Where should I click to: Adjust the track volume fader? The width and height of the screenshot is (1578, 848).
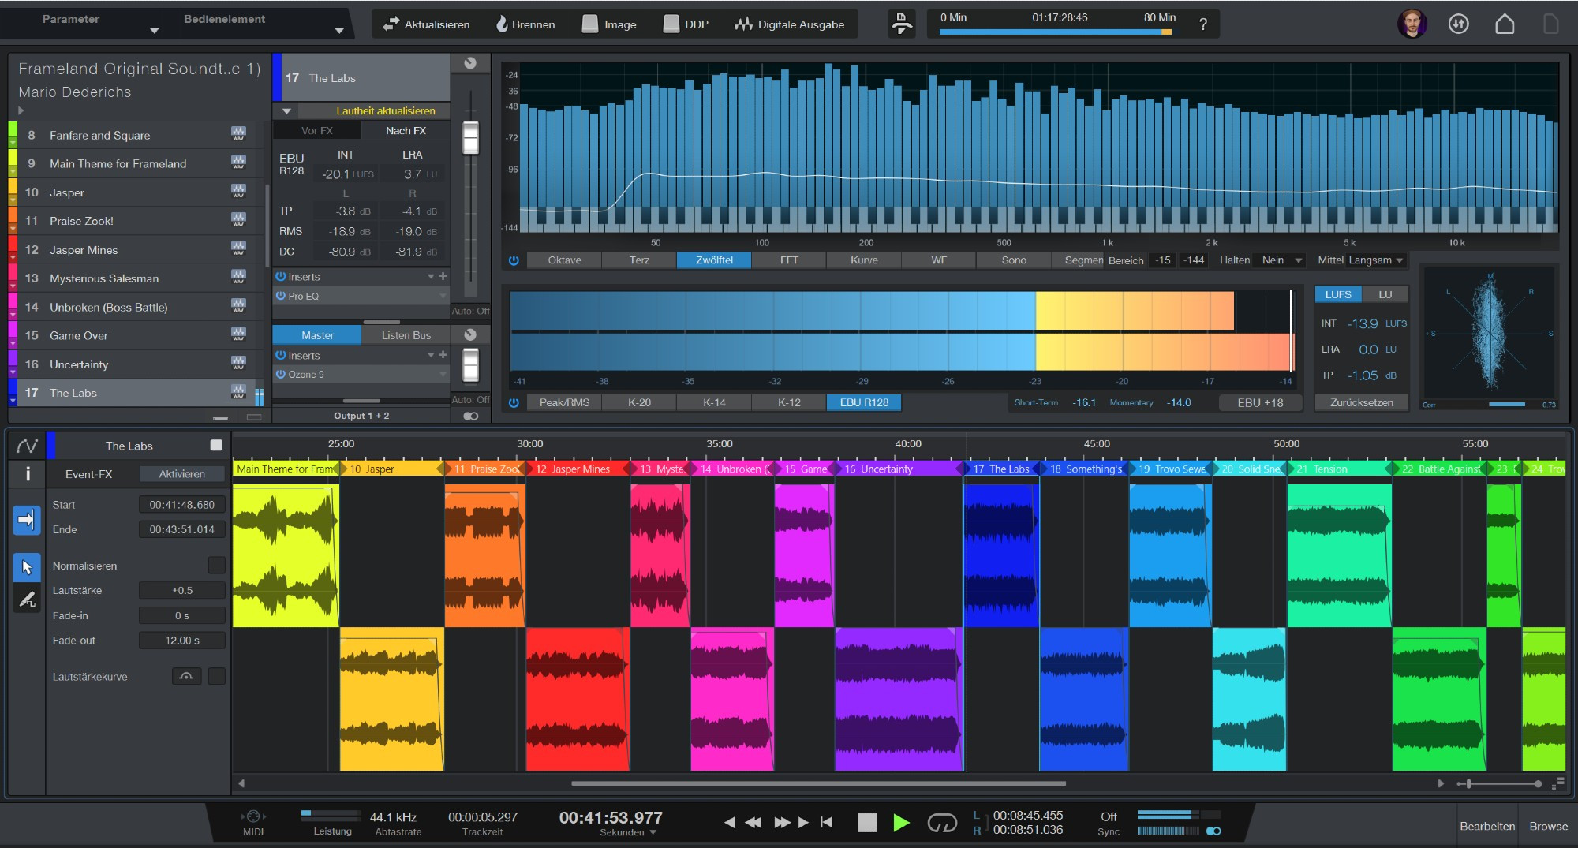click(470, 138)
